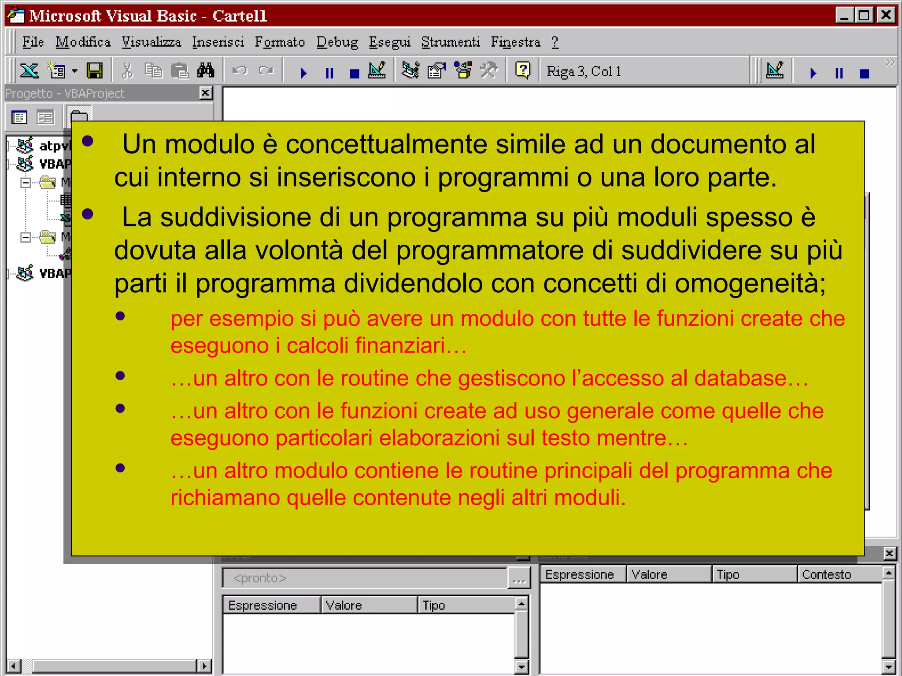The height and width of the screenshot is (676, 902).
Task: Click Tipo header in Locals pane
Action: coord(466,605)
